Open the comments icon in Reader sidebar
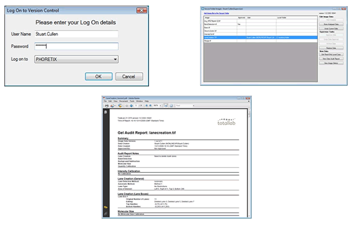Screen dimensions: 356x225 click(x=106, y=207)
